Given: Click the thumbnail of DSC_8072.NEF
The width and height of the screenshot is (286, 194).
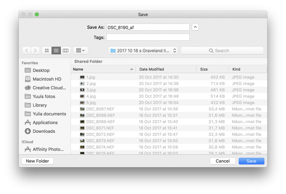Looking at the screenshot, I should click(x=82, y=135).
